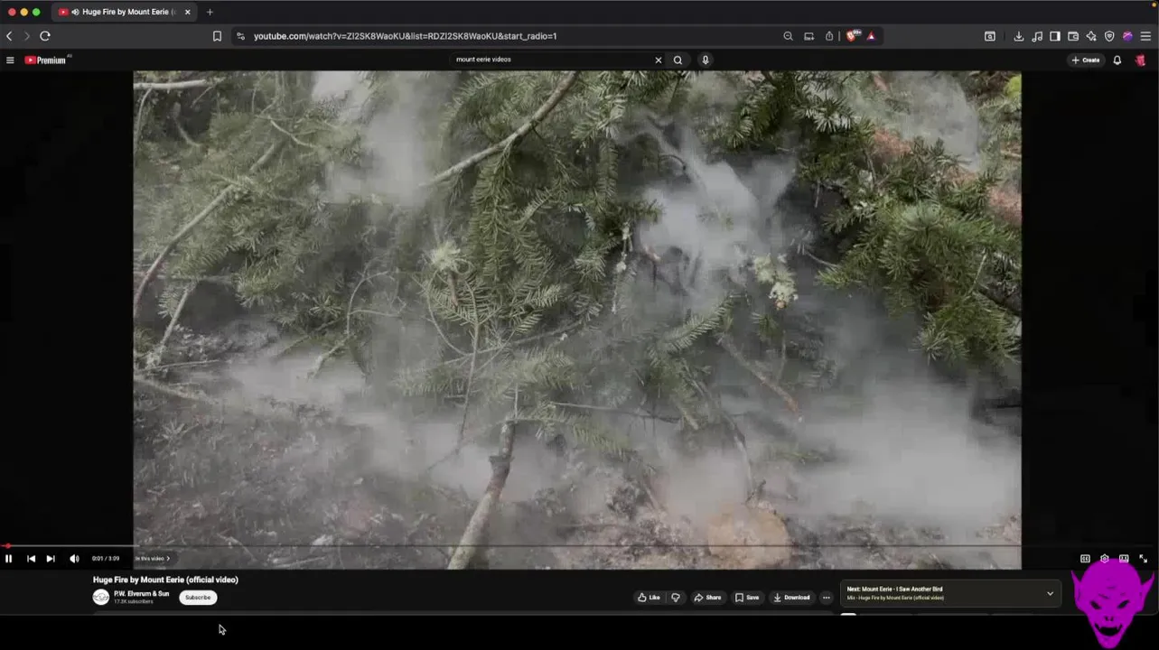Like the video
This screenshot has width=1159, height=650.
coord(649,598)
